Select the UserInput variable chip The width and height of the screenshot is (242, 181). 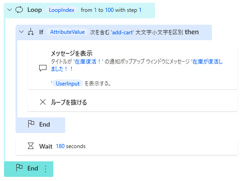tap(68, 84)
